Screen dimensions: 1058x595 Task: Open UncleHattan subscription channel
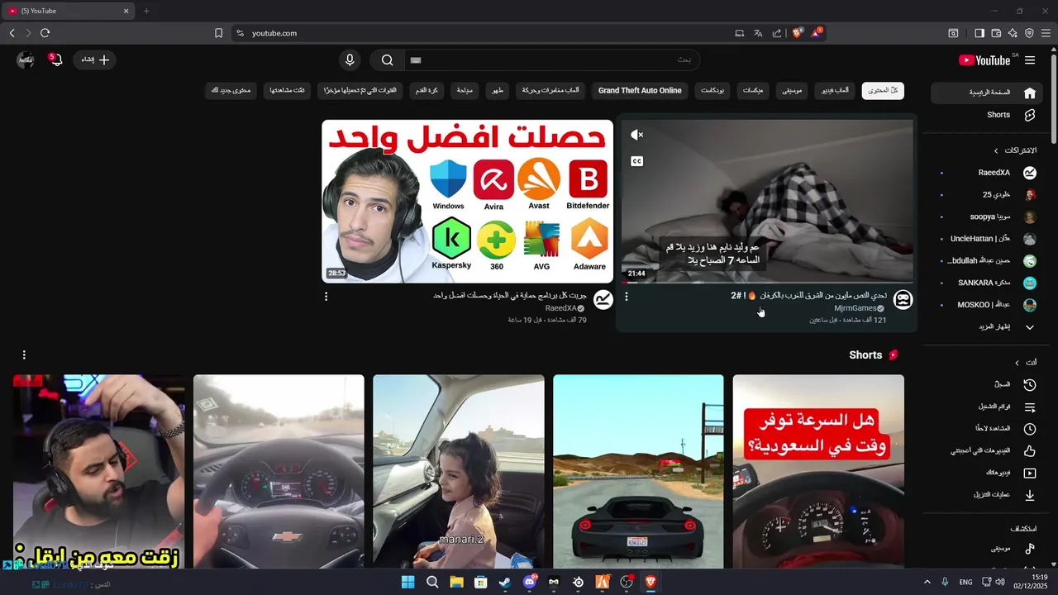(986, 239)
